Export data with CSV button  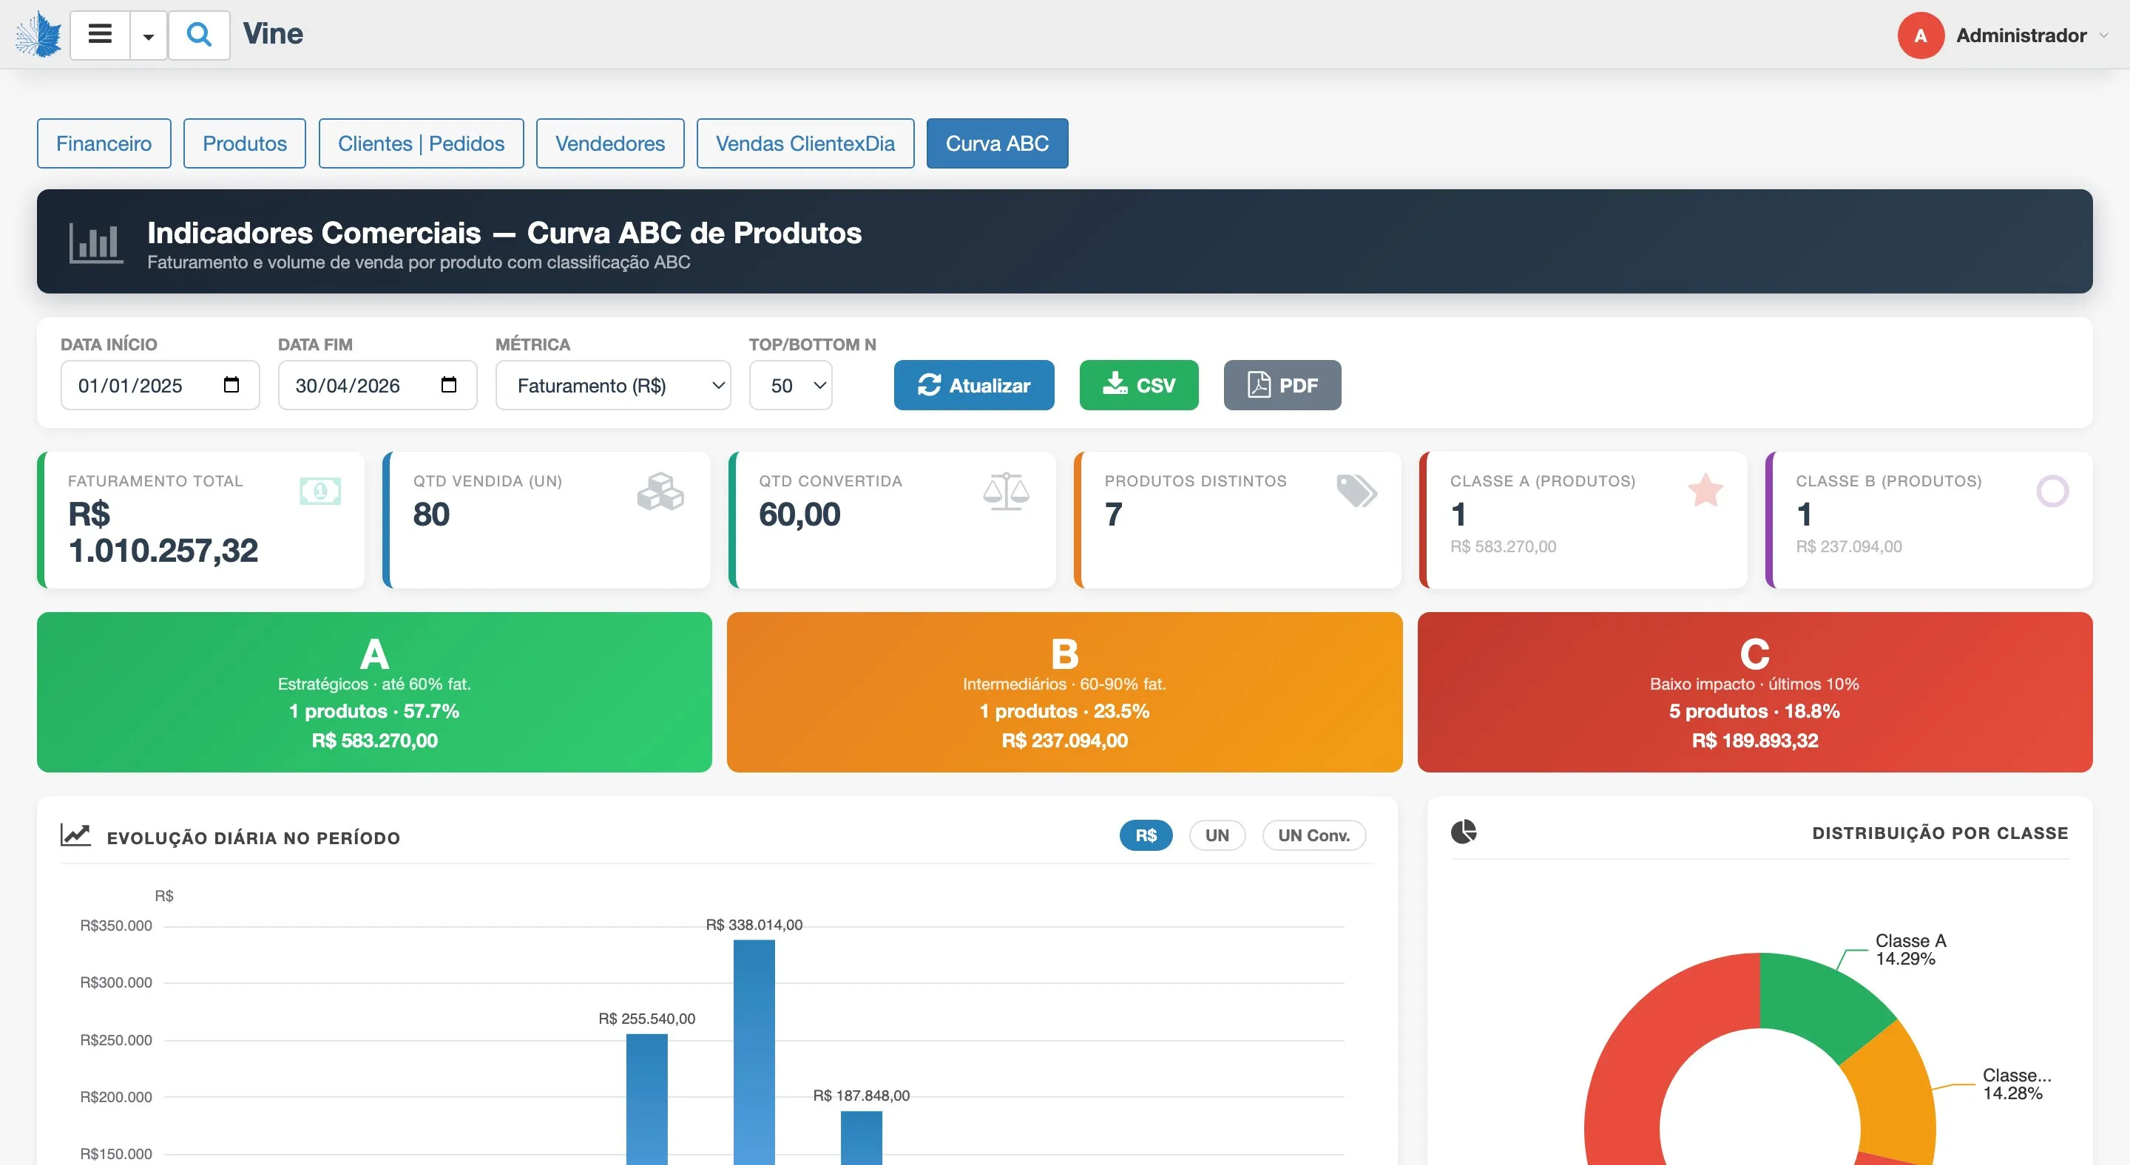tap(1140, 385)
